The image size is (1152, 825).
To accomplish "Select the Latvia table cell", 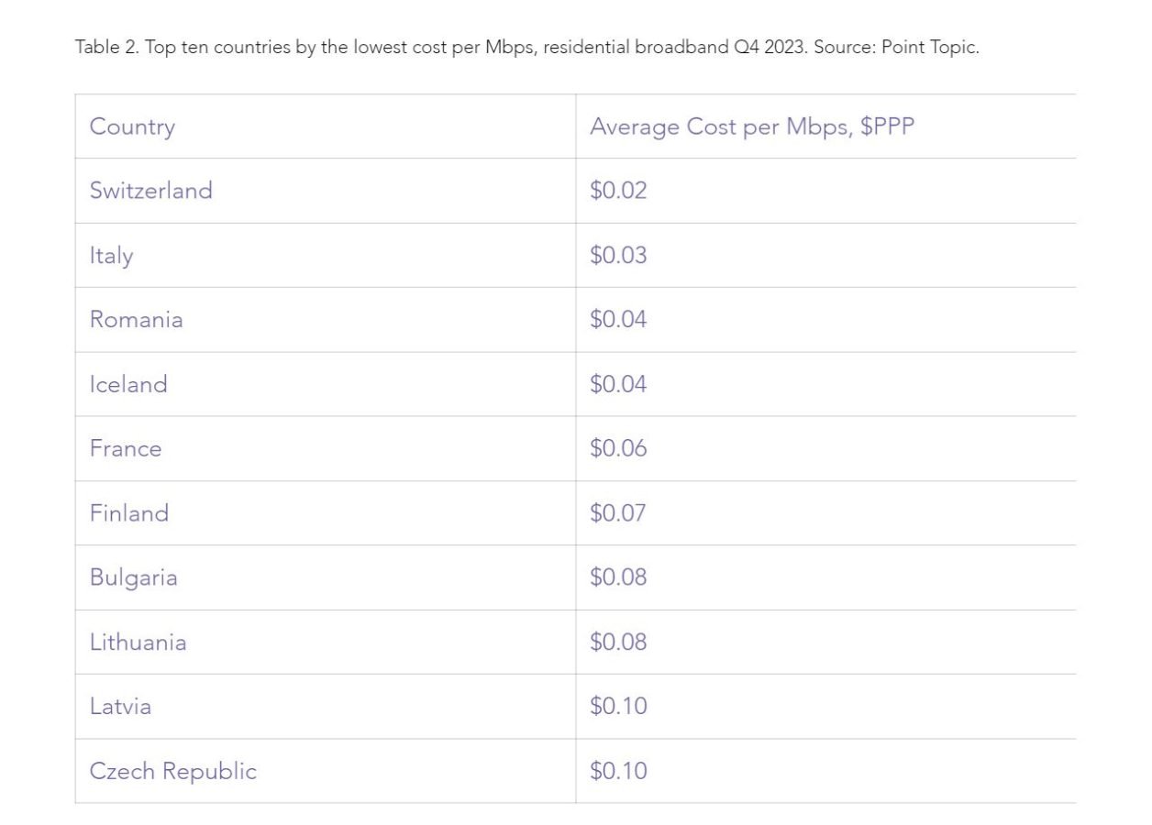I will pos(120,707).
